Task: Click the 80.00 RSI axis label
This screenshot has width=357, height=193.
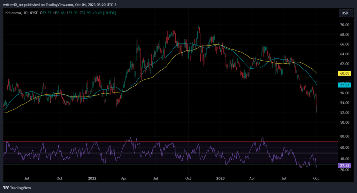Action: (x=345, y=136)
